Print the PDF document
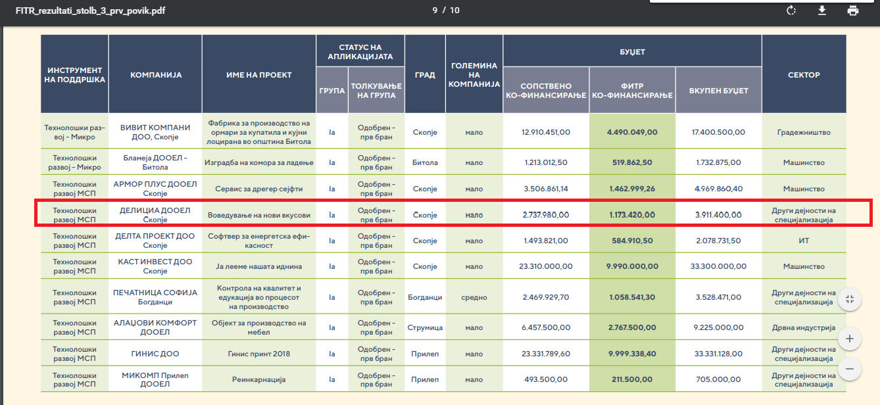 (x=853, y=11)
